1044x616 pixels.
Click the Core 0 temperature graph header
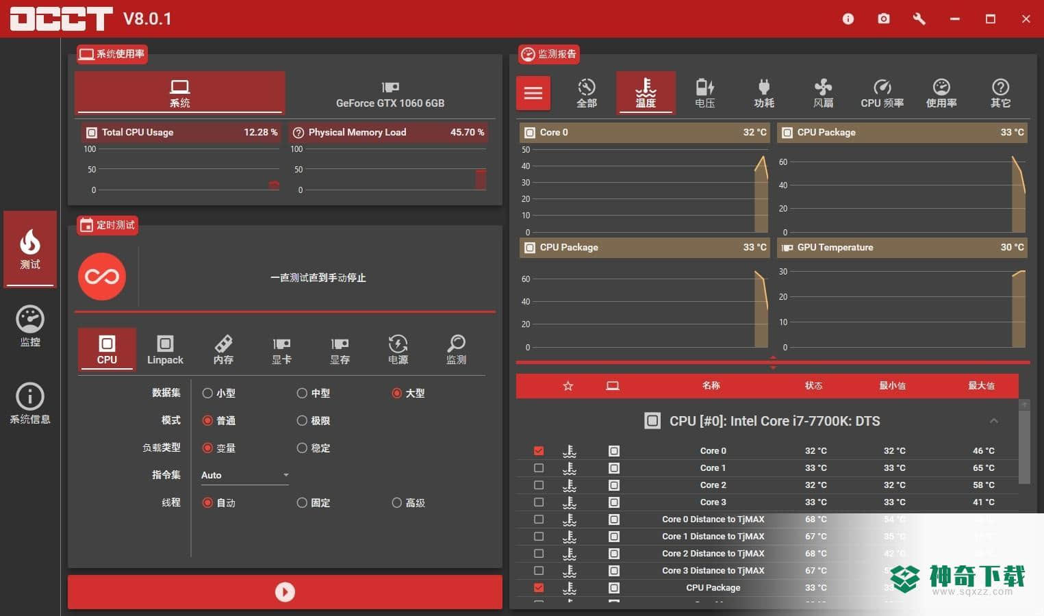pos(645,132)
